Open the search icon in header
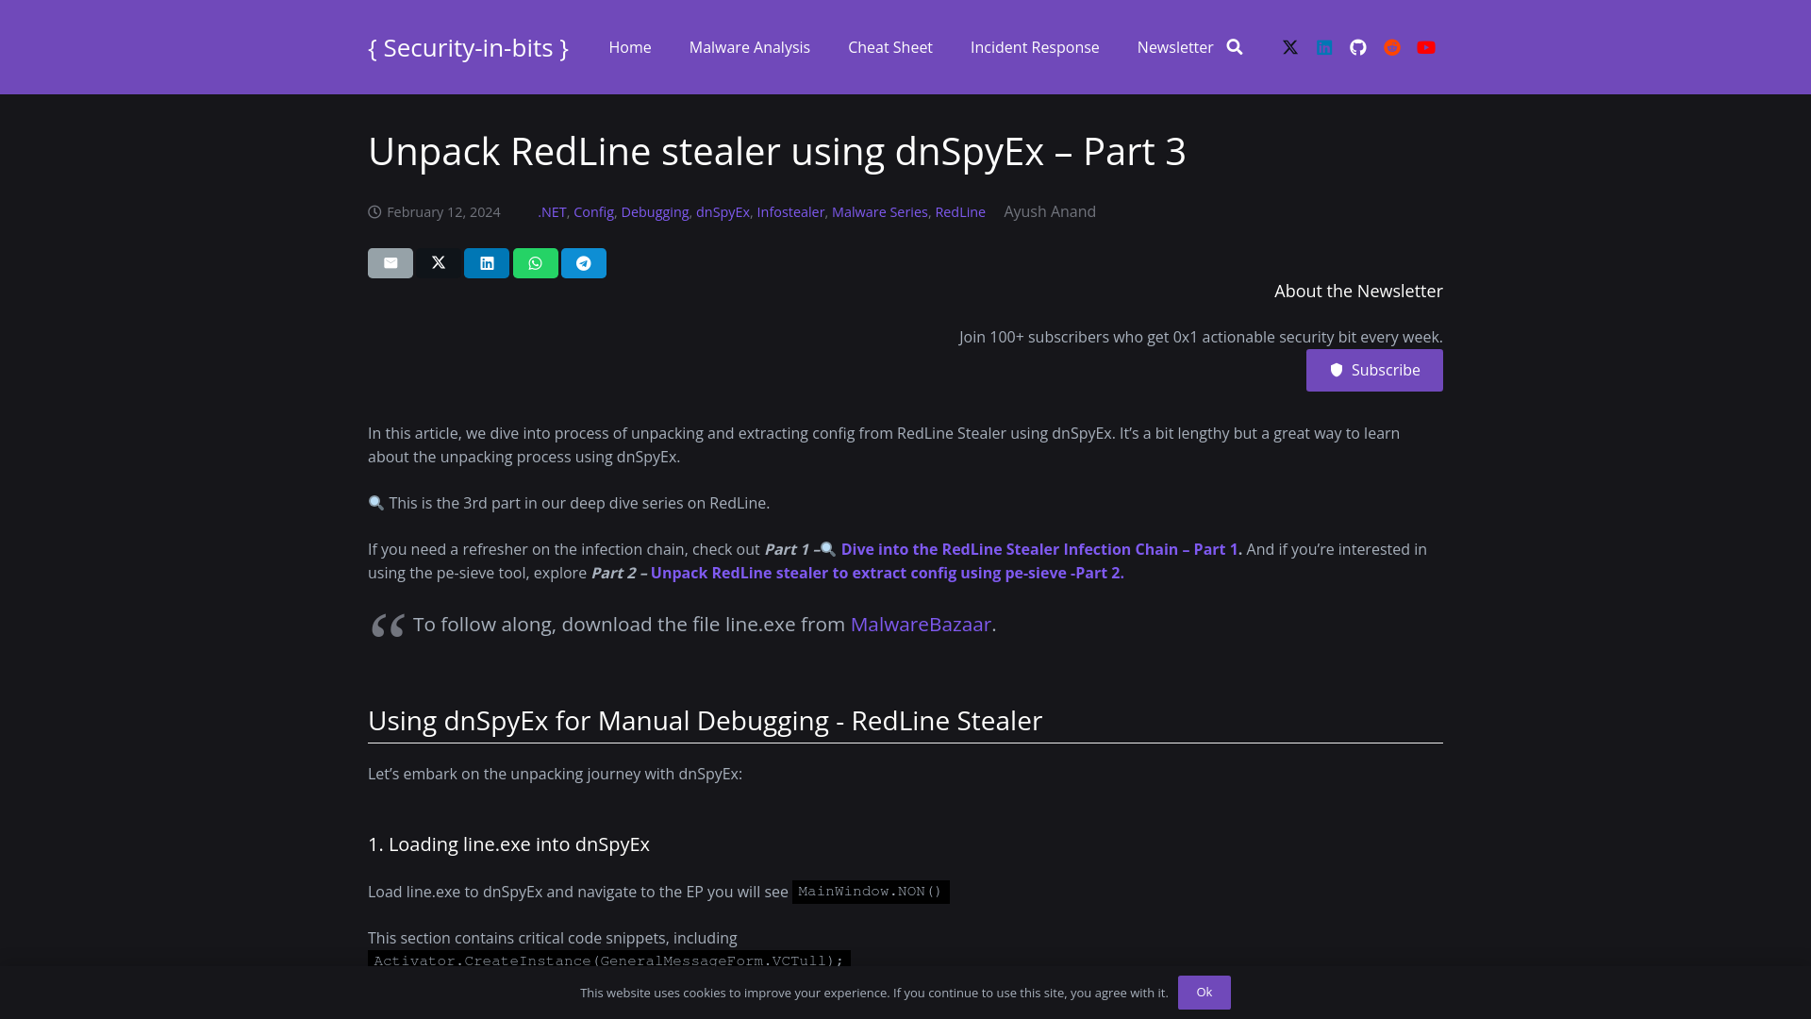The height and width of the screenshot is (1019, 1811). tap(1235, 47)
